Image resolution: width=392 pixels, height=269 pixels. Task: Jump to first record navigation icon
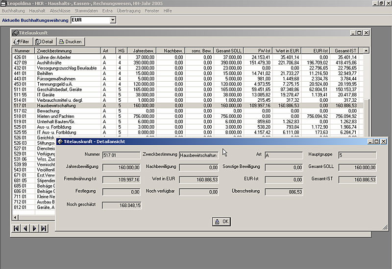[x=16, y=228]
